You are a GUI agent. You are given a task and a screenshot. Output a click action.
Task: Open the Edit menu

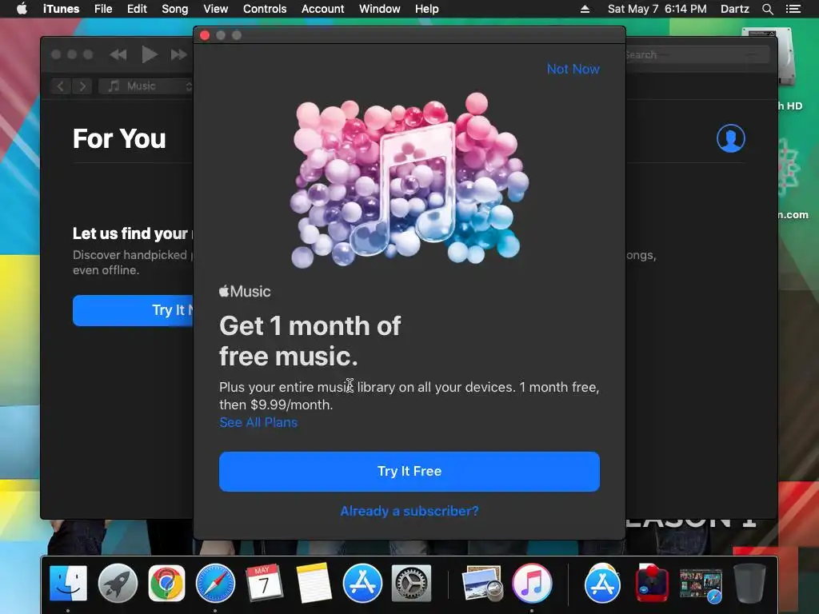coord(137,9)
